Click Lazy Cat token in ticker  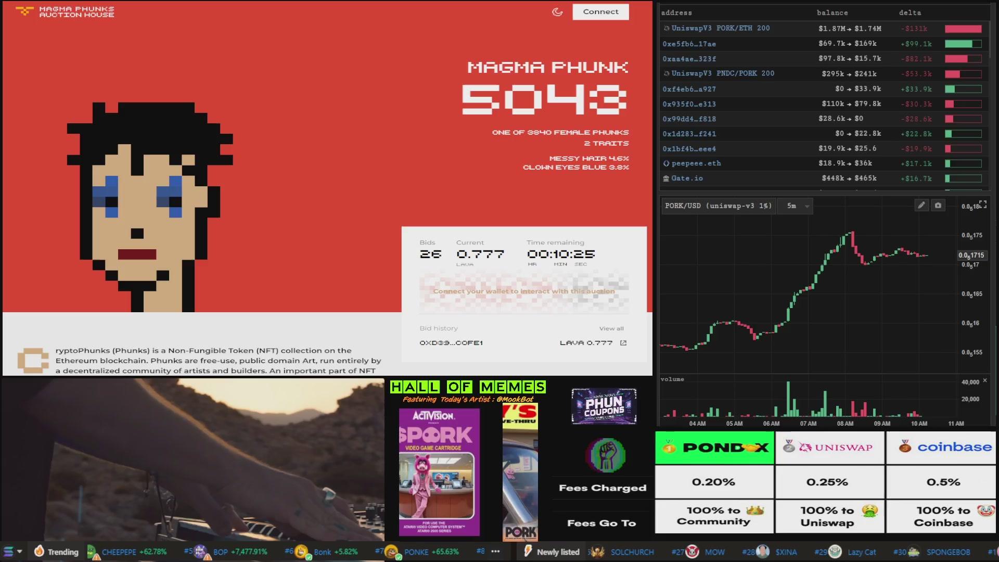pyautogui.click(x=862, y=552)
